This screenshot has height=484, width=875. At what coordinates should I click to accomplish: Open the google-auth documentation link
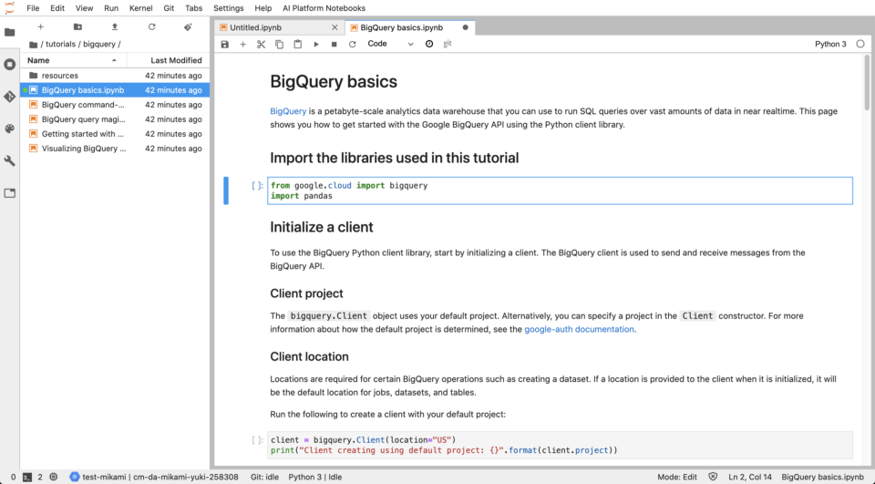(x=580, y=329)
